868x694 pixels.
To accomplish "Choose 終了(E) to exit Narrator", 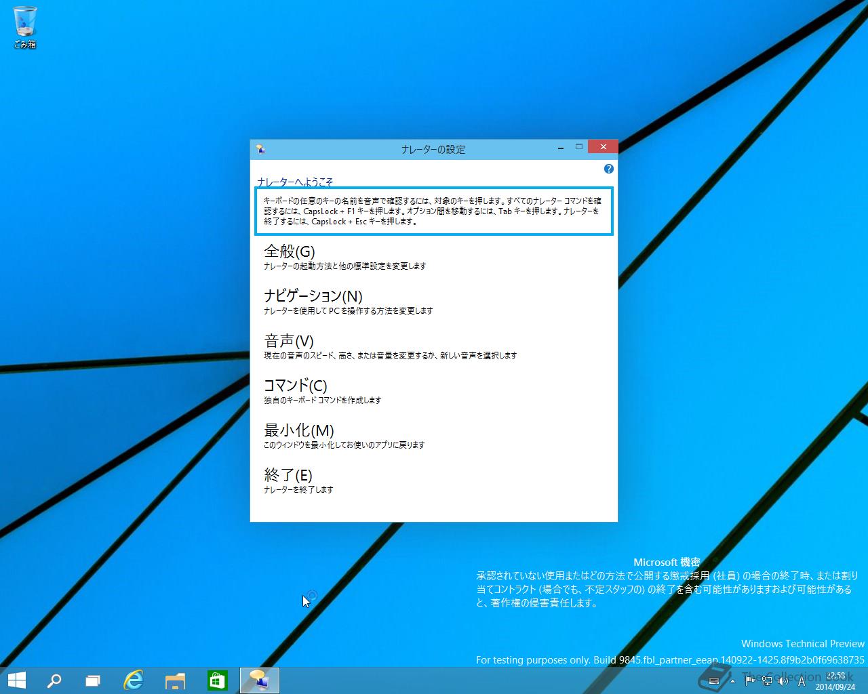I will pos(288,475).
